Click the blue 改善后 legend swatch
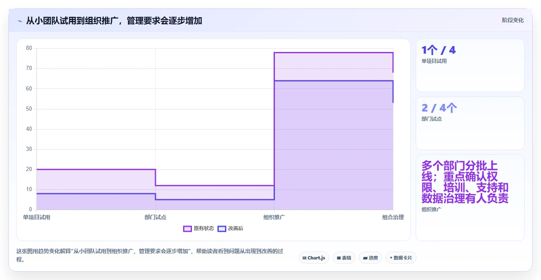541x280 pixels. point(222,228)
